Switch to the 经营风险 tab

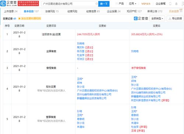(72, 11)
